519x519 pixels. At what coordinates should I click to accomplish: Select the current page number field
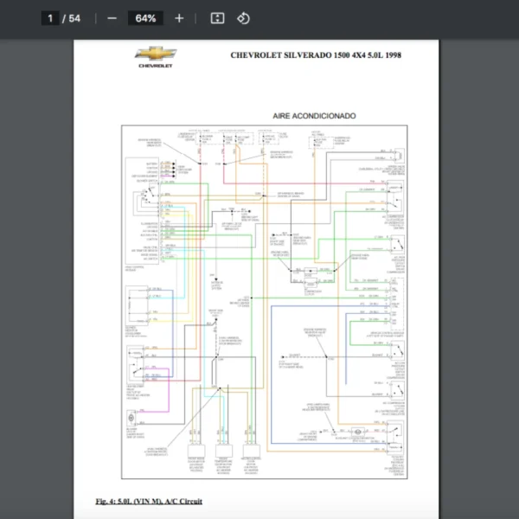coord(51,18)
